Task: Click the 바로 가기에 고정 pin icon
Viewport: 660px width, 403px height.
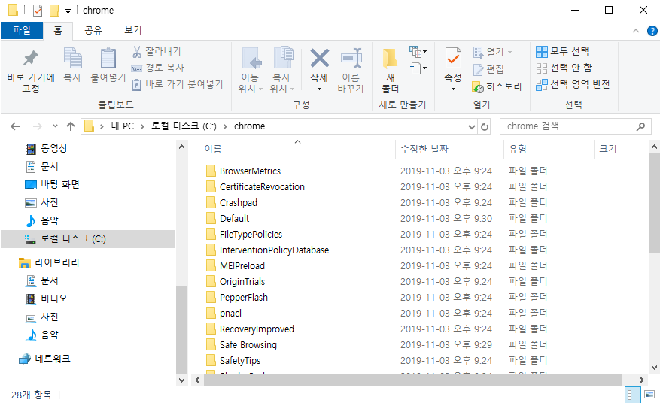Action: [30, 59]
